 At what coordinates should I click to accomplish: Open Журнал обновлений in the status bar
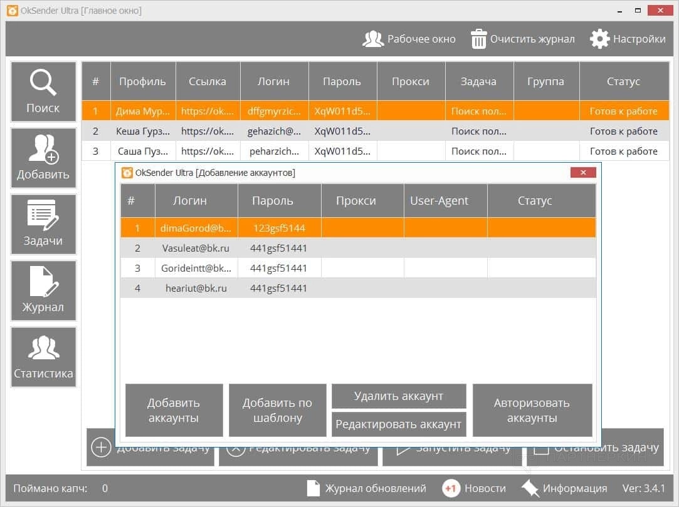point(367,488)
